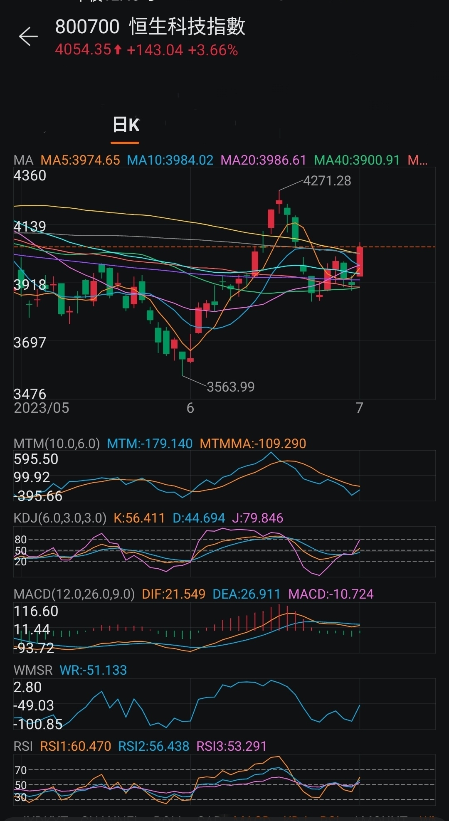Image resolution: width=449 pixels, height=821 pixels.
Task: Tap the MTM:-179.140 value
Action: (150, 444)
